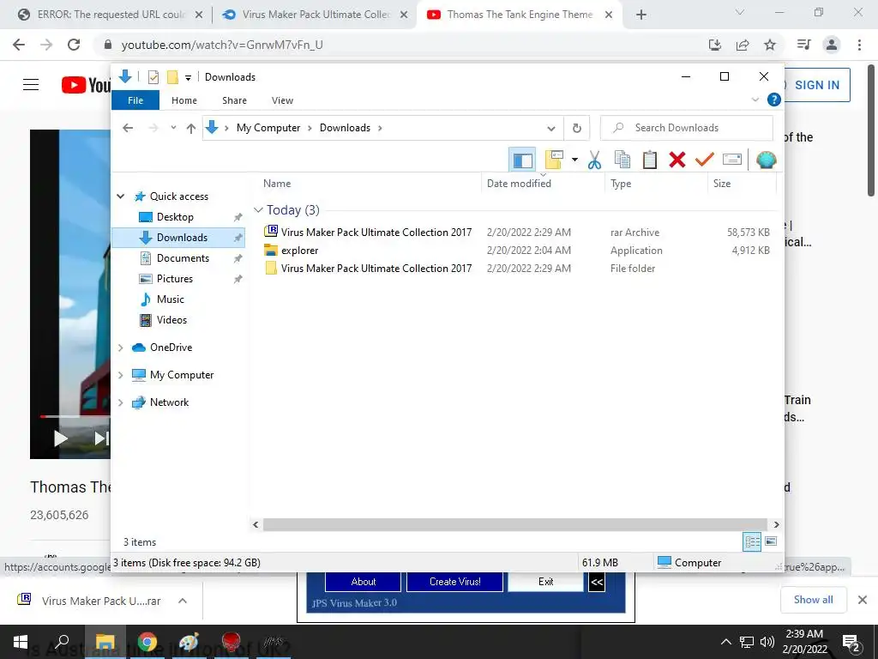Open the View ribbon tab
The image size is (878, 659).
click(x=282, y=100)
